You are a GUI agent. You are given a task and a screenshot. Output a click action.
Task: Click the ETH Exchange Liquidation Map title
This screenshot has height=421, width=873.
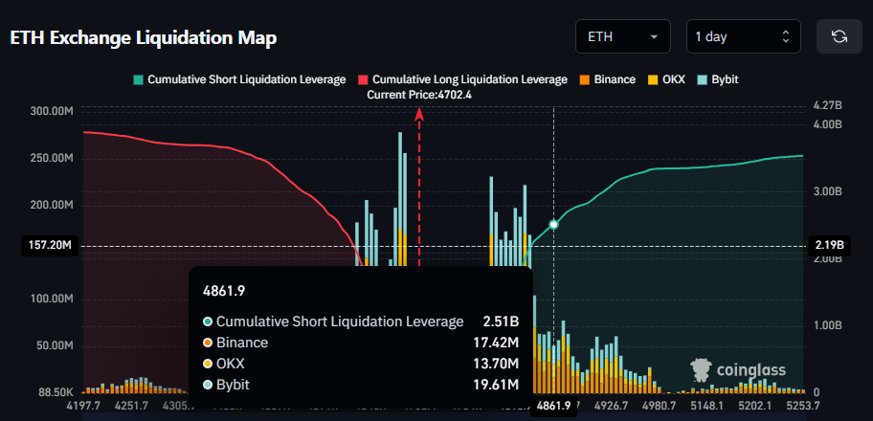click(x=144, y=38)
